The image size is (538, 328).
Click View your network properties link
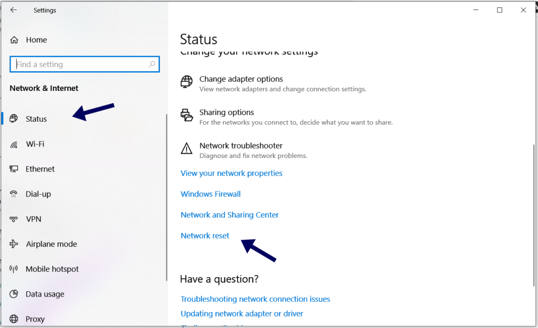point(231,173)
